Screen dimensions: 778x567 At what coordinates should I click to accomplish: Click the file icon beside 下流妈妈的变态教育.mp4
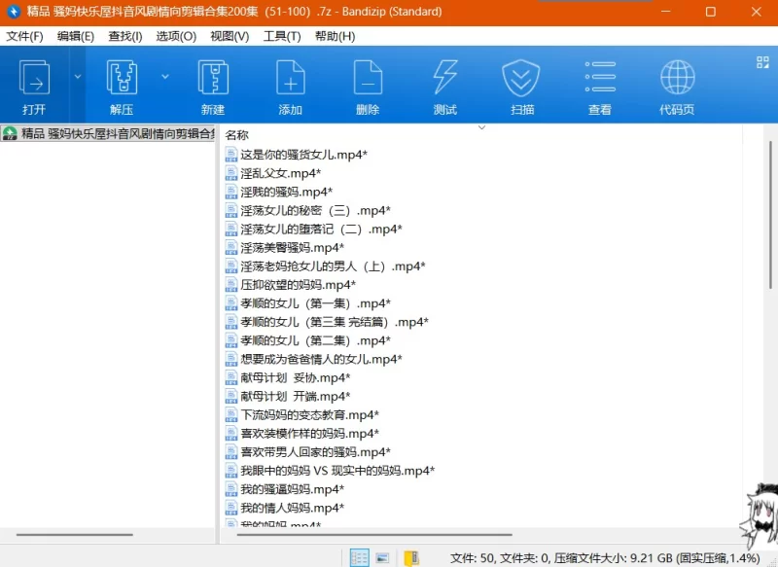pos(230,414)
